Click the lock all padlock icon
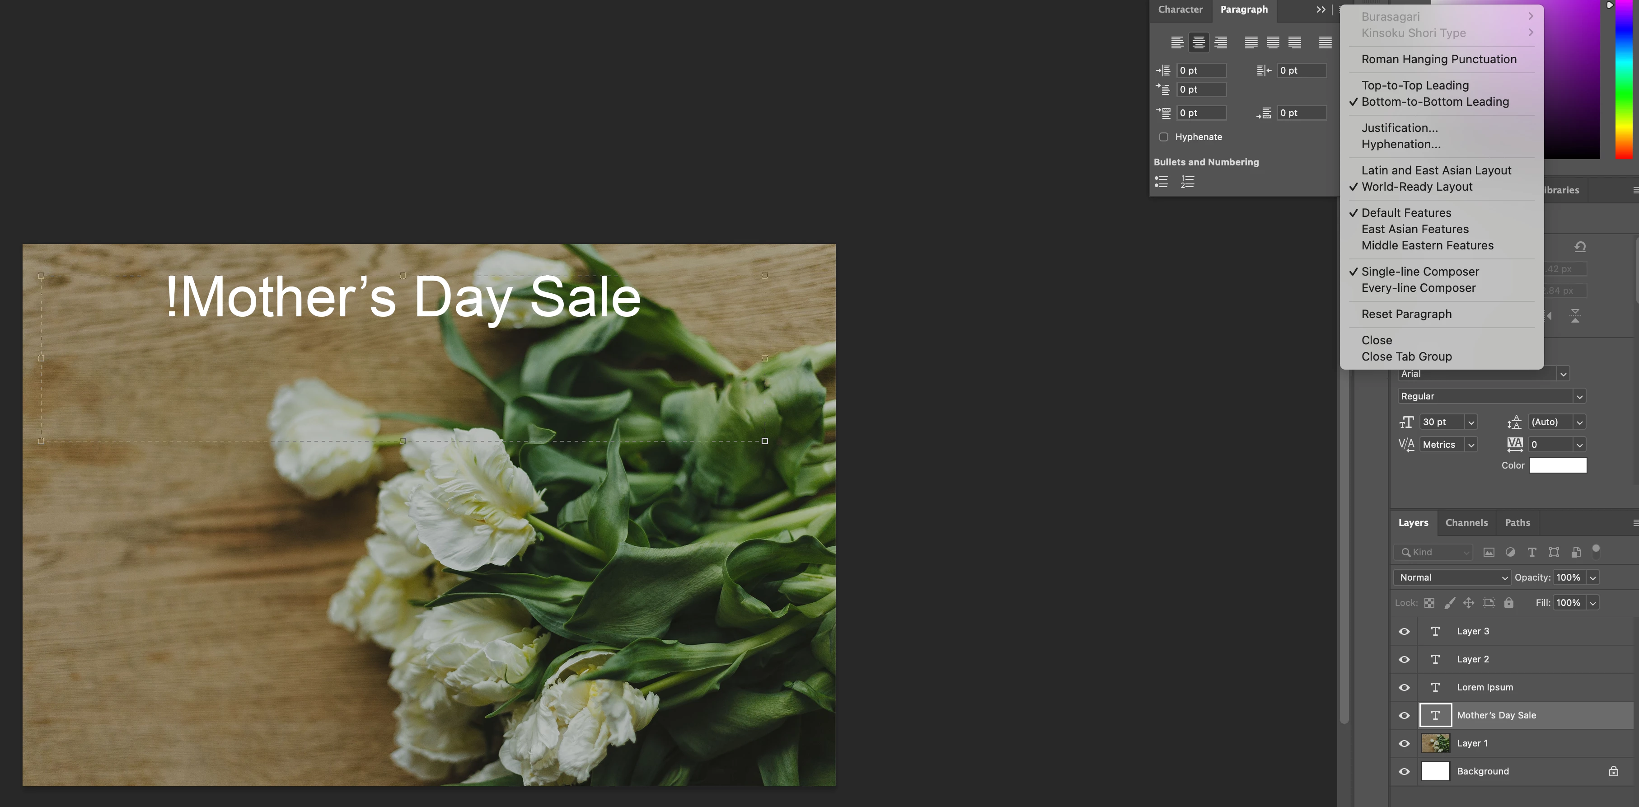This screenshot has height=807, width=1639. tap(1508, 603)
